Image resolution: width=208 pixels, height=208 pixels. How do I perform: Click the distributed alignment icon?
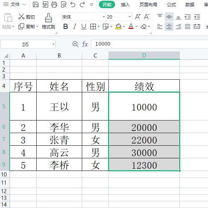197,26
